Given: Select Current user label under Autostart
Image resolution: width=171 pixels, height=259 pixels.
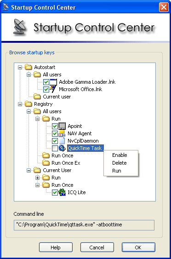Looking at the screenshot, I should click(x=57, y=97).
